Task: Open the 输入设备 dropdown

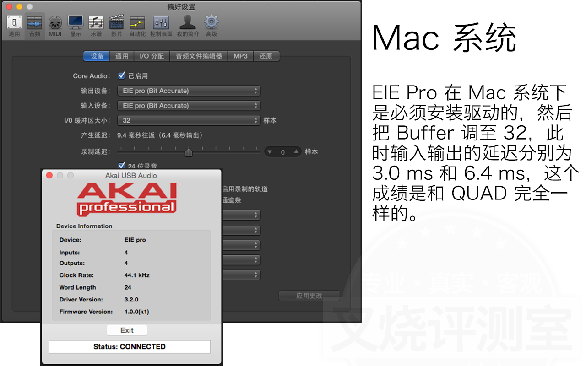Action: 189,106
